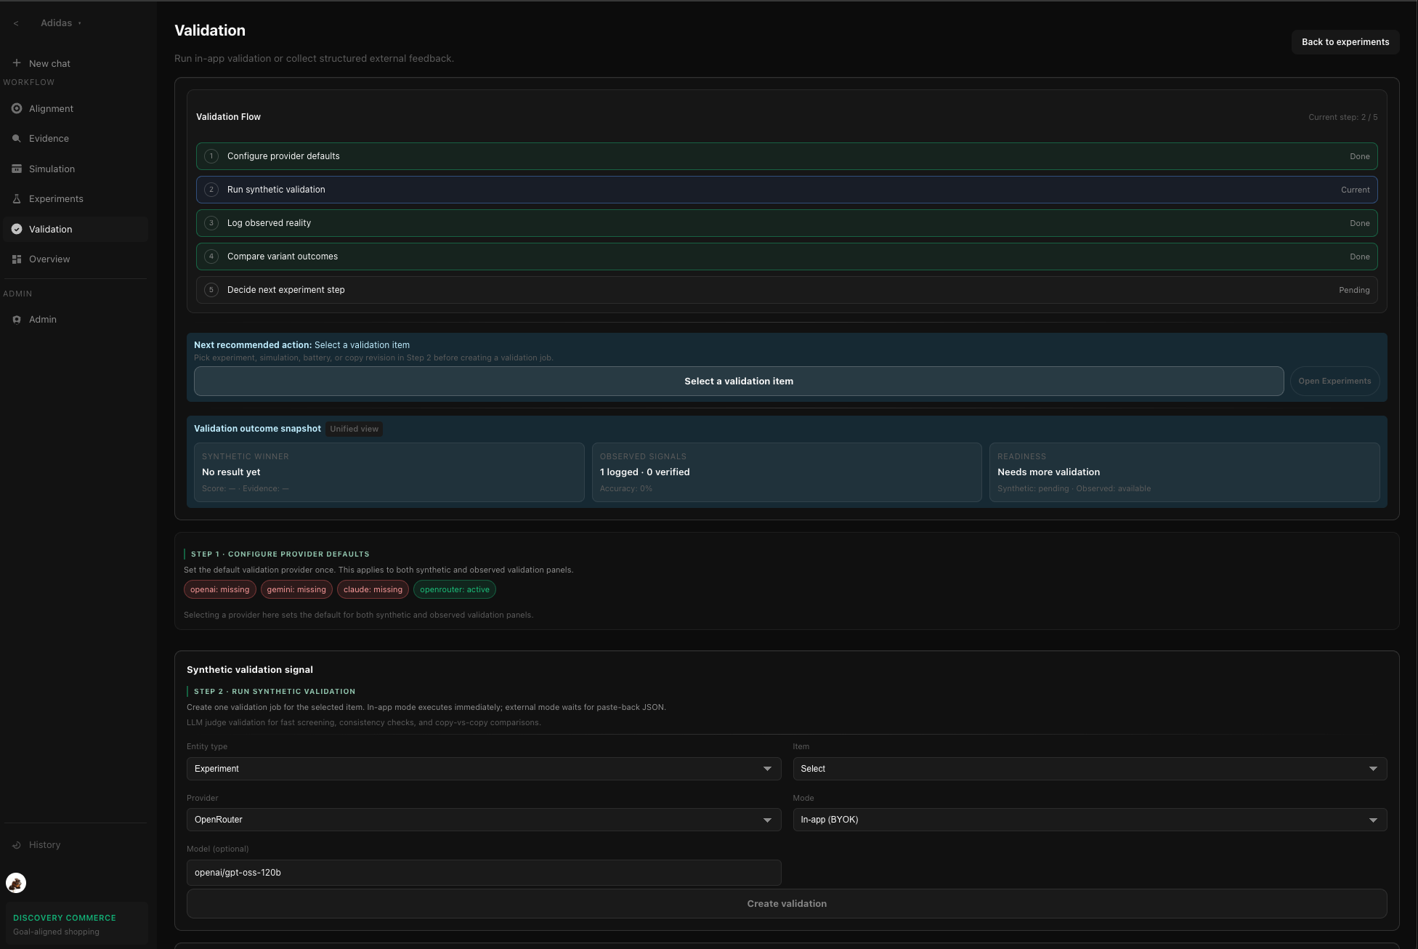The width and height of the screenshot is (1418, 949).
Task: Click the Admin shield icon
Action: coord(17,319)
